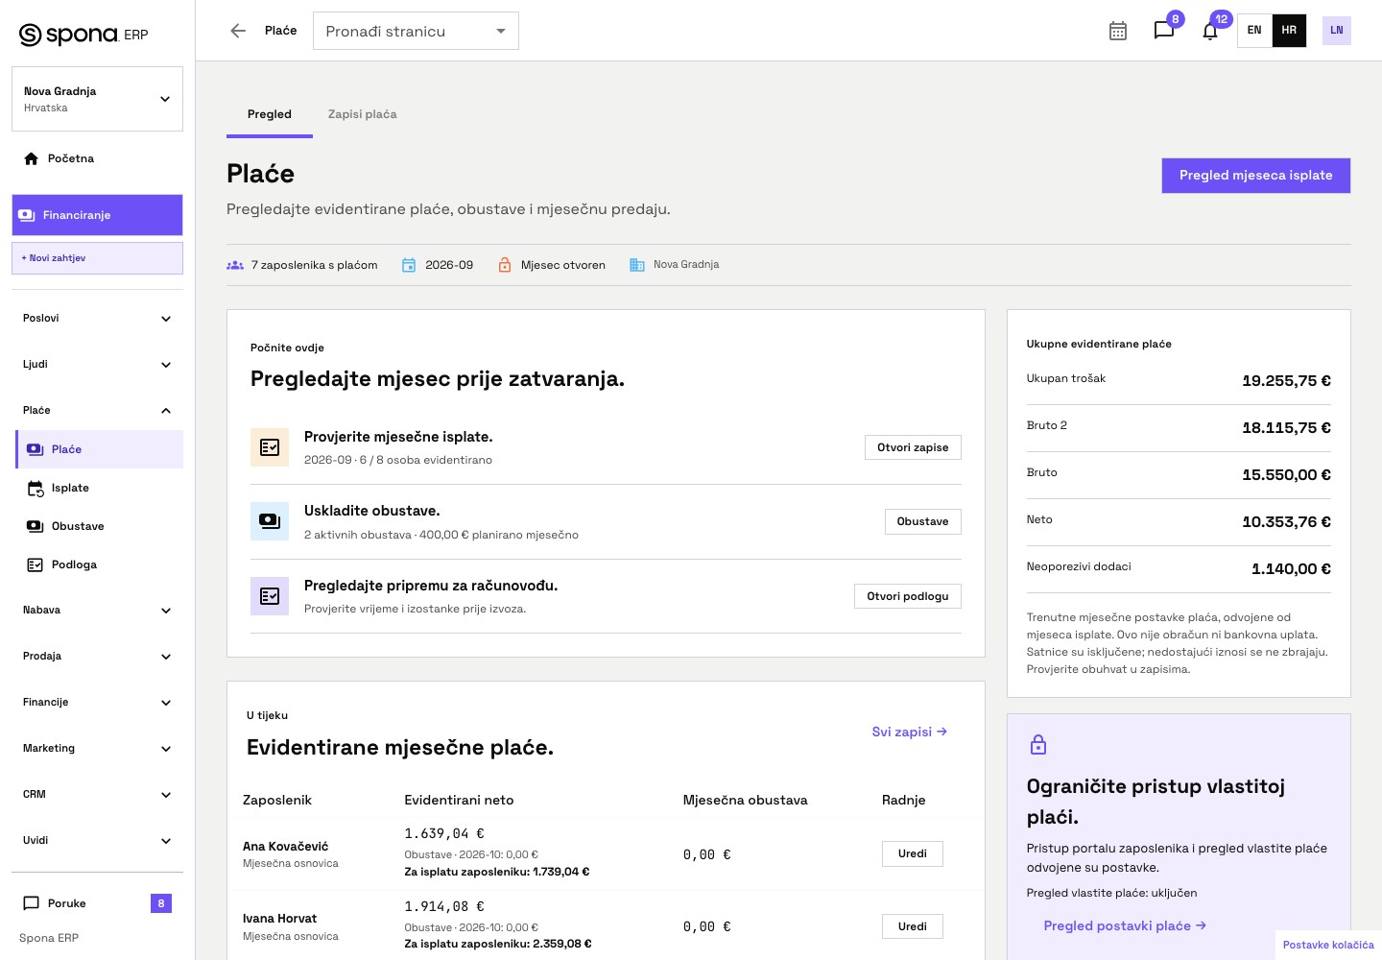Viewport: 1382px width, 960px height.
Task: Open chat messages icon with badge 8
Action: click(x=1164, y=31)
